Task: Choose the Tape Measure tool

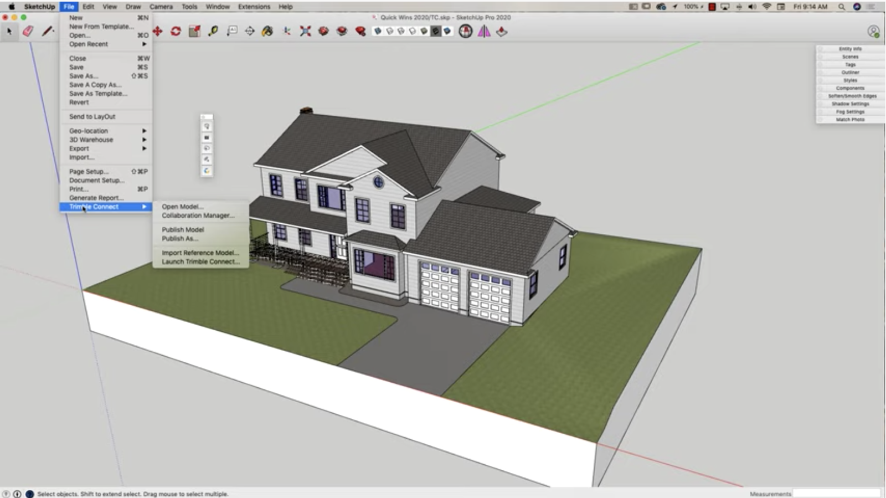Action: click(213, 32)
